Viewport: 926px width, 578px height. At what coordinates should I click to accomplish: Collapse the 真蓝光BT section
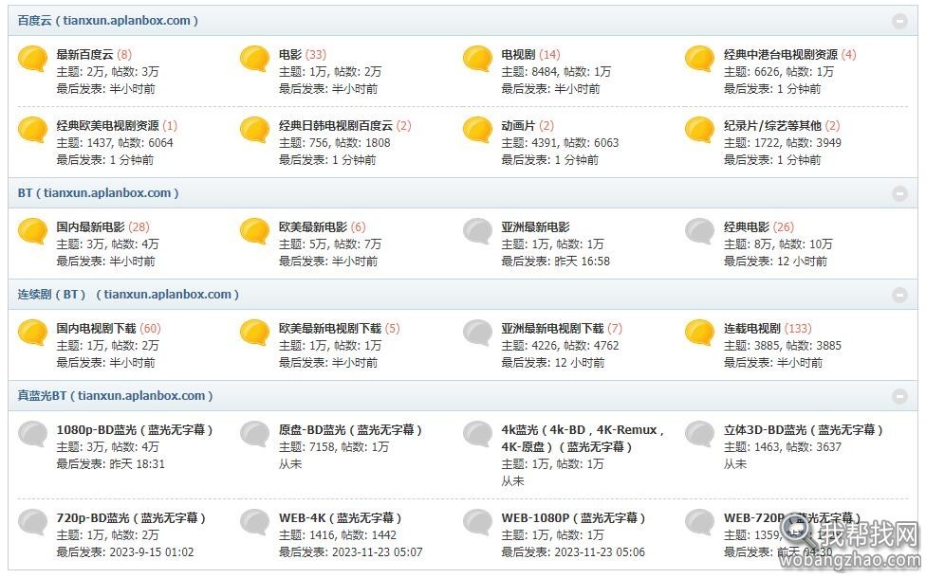[x=899, y=396]
